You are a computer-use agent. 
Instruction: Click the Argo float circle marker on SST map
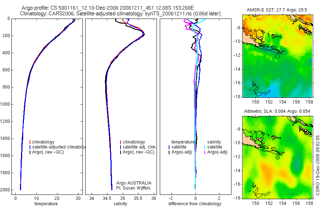(277, 56)
